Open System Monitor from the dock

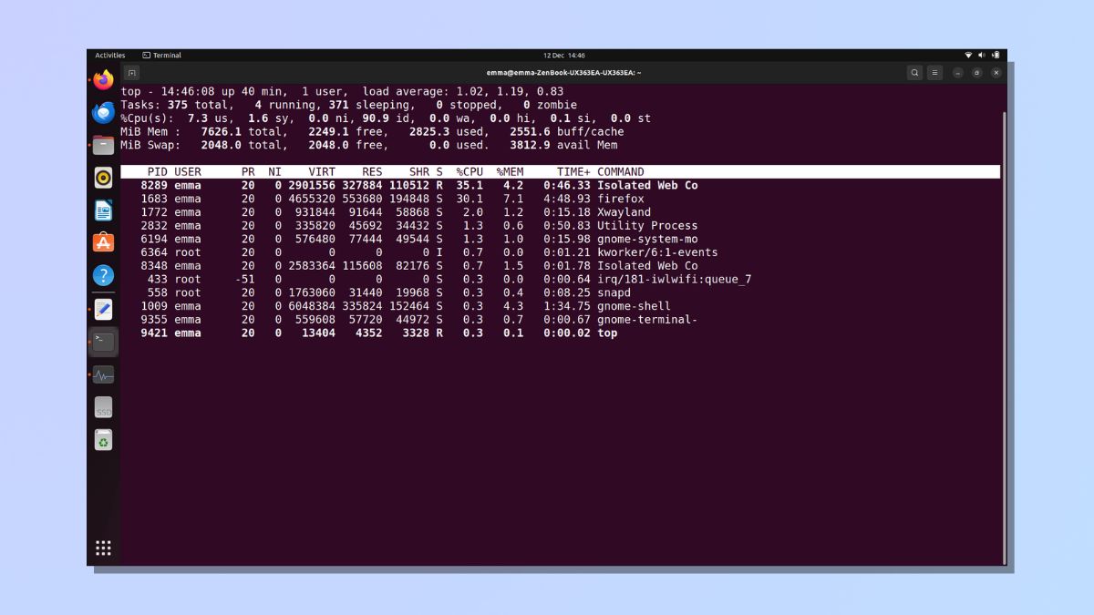(x=104, y=374)
